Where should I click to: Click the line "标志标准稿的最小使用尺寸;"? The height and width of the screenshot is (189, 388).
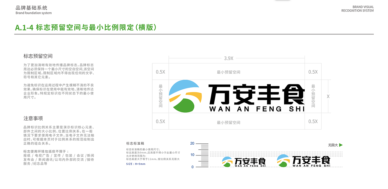[143, 149]
